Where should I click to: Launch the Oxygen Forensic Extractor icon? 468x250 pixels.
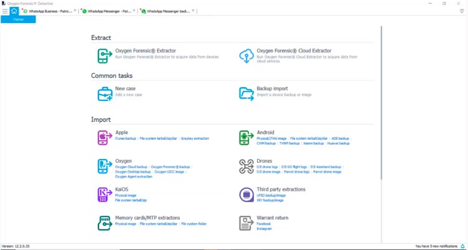click(104, 56)
